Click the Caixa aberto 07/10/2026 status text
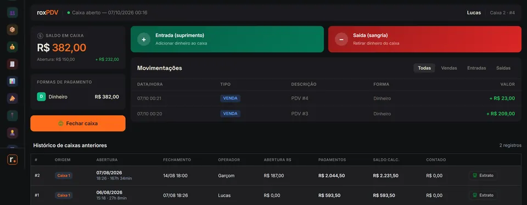The height and width of the screenshot is (205, 527). point(110,13)
